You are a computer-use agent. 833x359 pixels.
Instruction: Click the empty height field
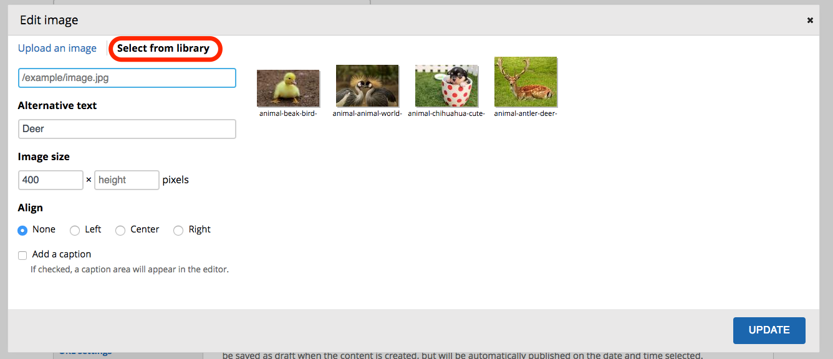(127, 179)
